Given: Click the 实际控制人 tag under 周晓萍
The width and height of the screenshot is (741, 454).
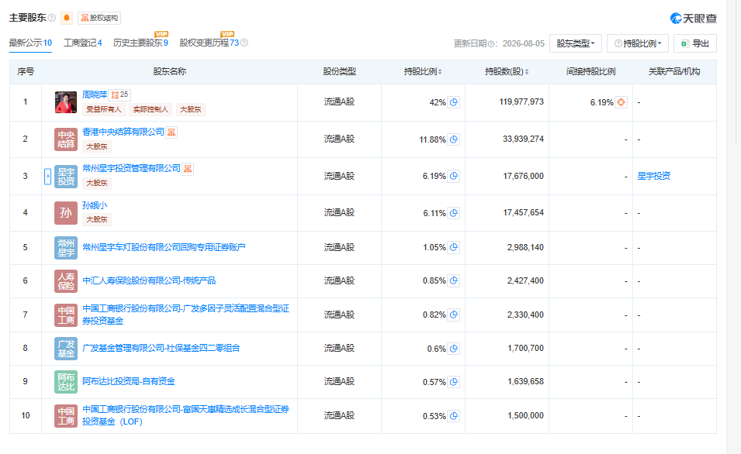Looking at the screenshot, I should (x=151, y=109).
